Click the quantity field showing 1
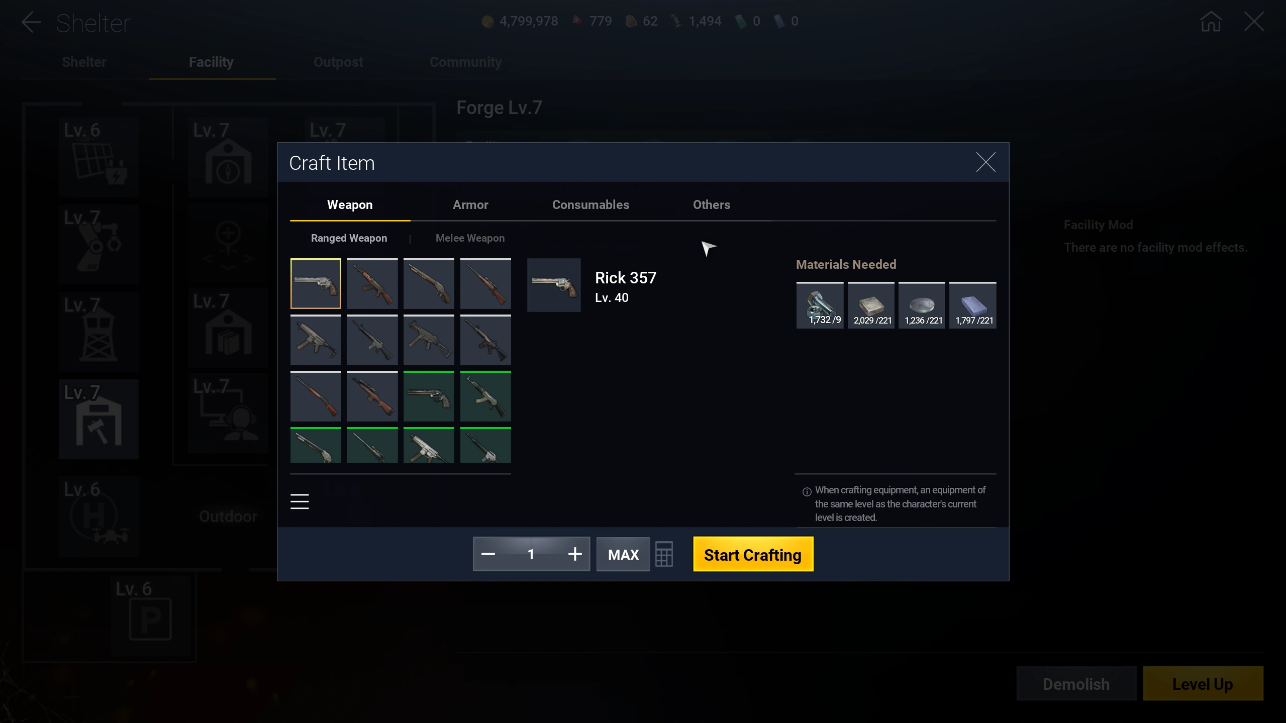The width and height of the screenshot is (1286, 723). [531, 554]
